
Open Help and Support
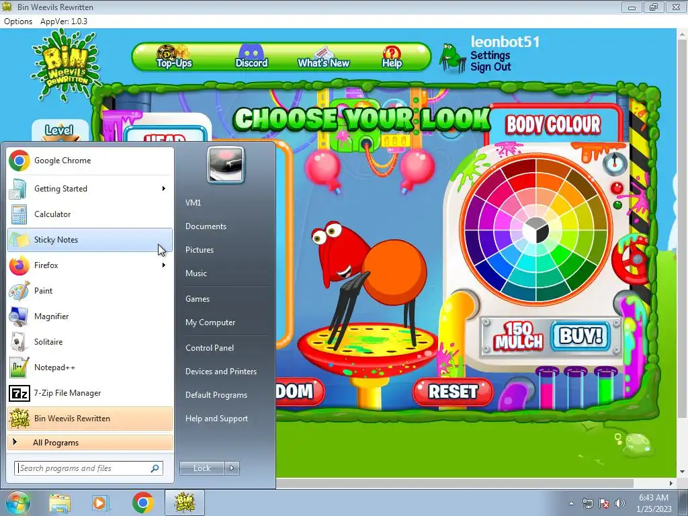pos(216,419)
